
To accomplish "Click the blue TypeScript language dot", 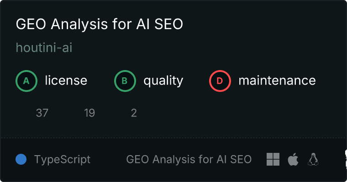I will tap(21, 159).
